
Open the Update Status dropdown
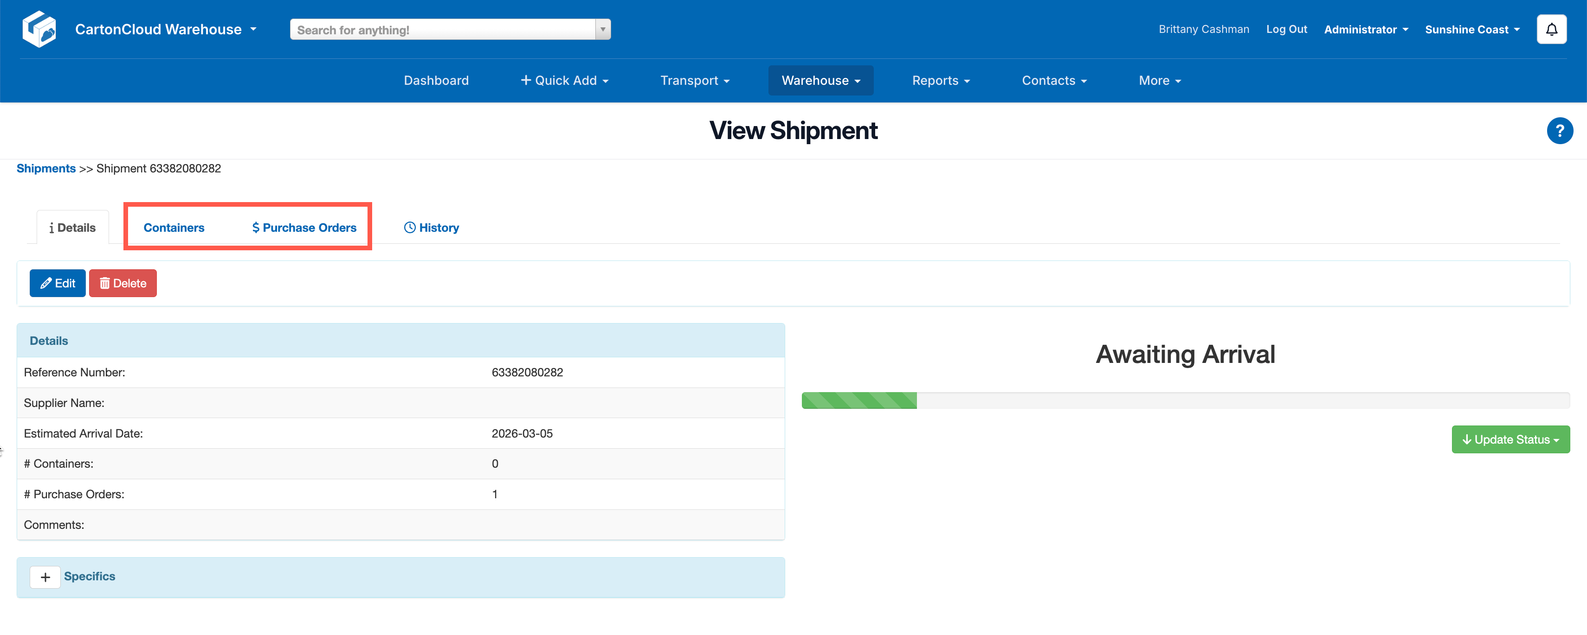(1510, 439)
